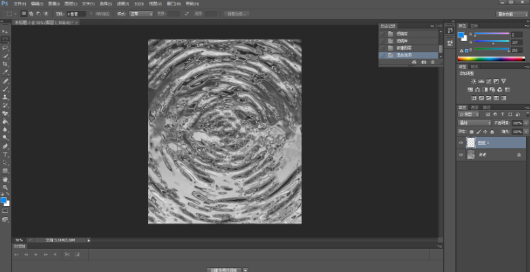Select the Hand tool

[x=5, y=179]
